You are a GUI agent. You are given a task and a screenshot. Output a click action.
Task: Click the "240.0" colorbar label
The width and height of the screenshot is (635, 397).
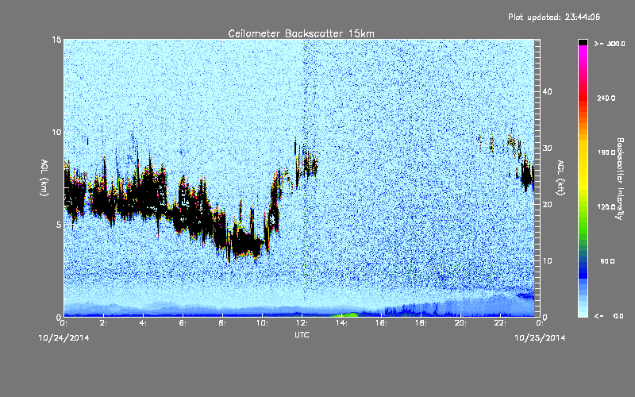click(x=606, y=98)
